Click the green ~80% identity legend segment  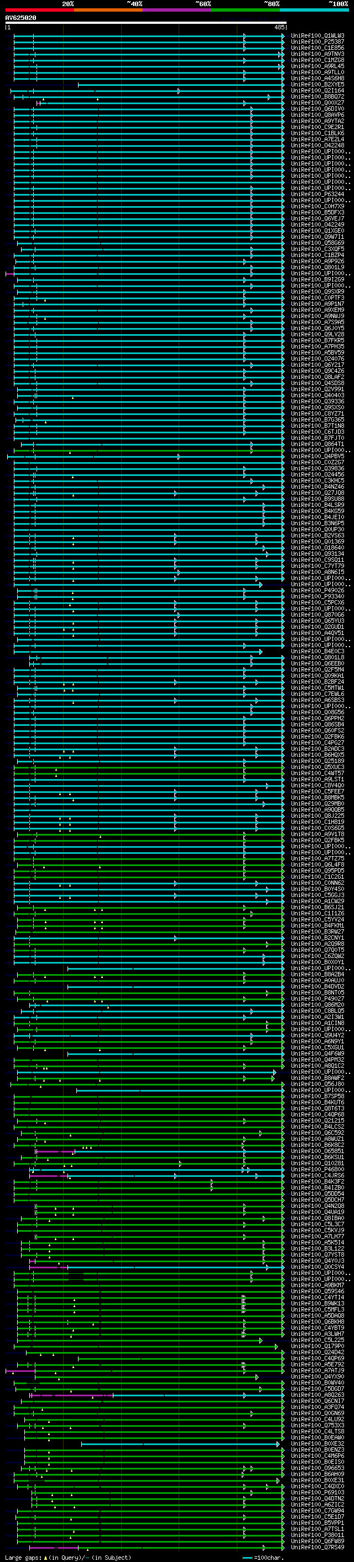click(x=246, y=11)
